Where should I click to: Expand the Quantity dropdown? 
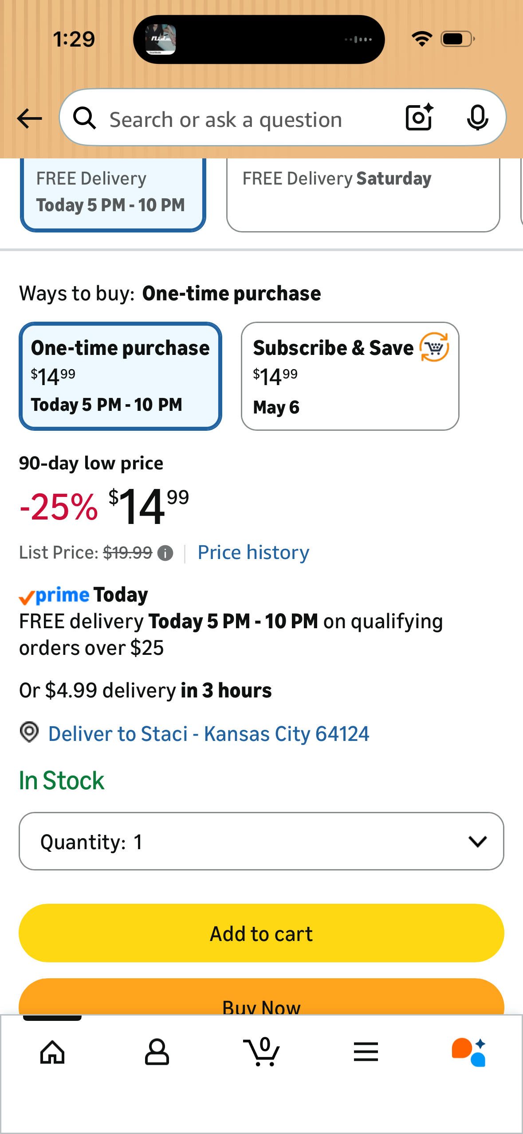pyautogui.click(x=261, y=841)
